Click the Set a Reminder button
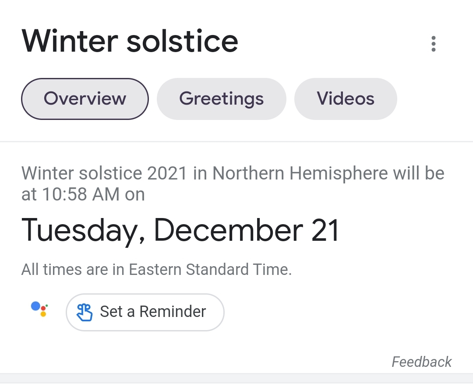This screenshot has height=387, width=473. [x=145, y=312]
